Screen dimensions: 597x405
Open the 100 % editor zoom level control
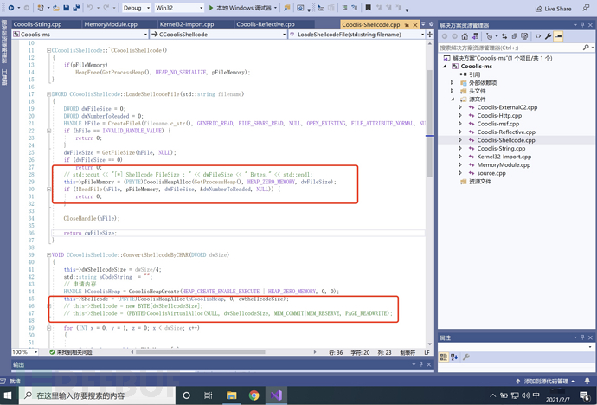(x=25, y=352)
